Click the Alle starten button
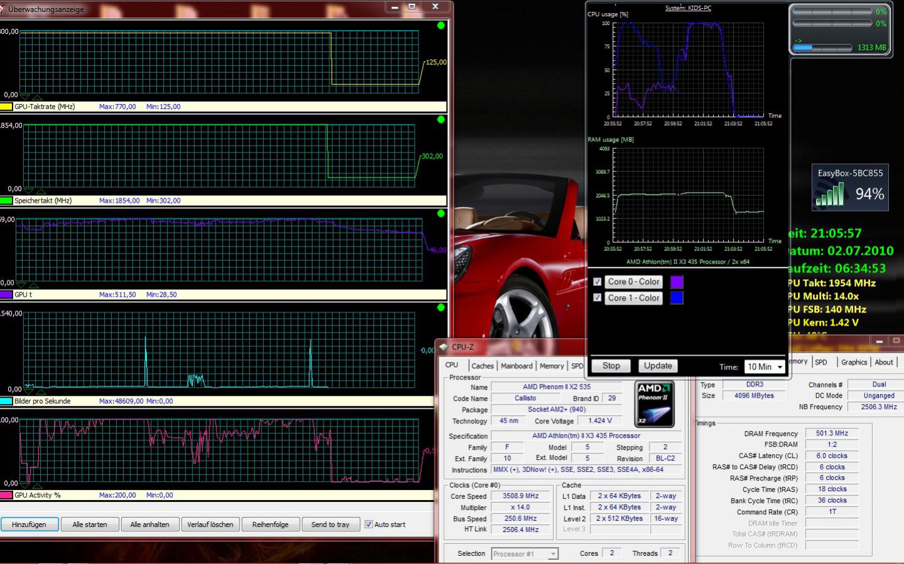This screenshot has height=564, width=904. 90,524
